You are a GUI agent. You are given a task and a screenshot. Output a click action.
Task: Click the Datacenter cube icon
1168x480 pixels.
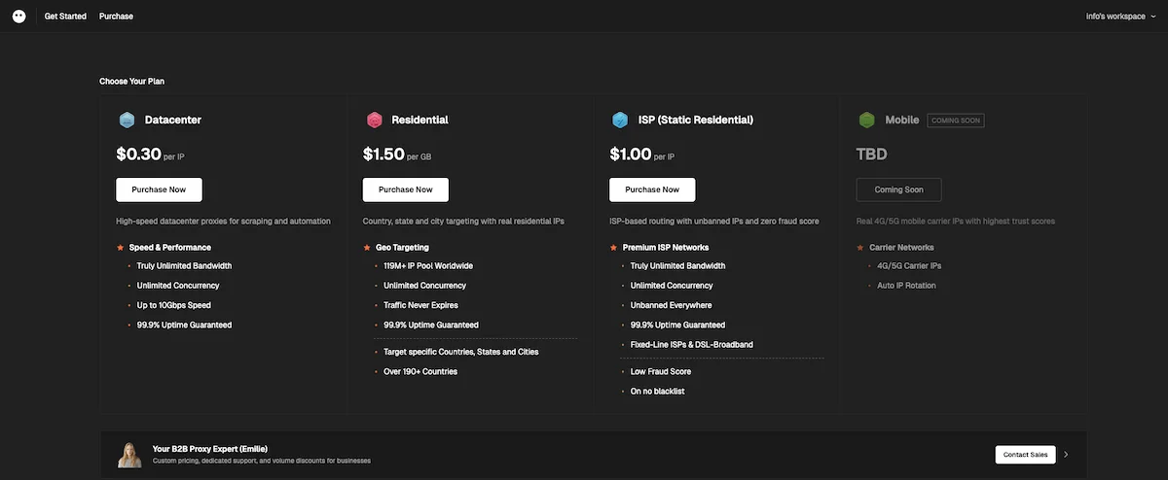click(x=127, y=120)
